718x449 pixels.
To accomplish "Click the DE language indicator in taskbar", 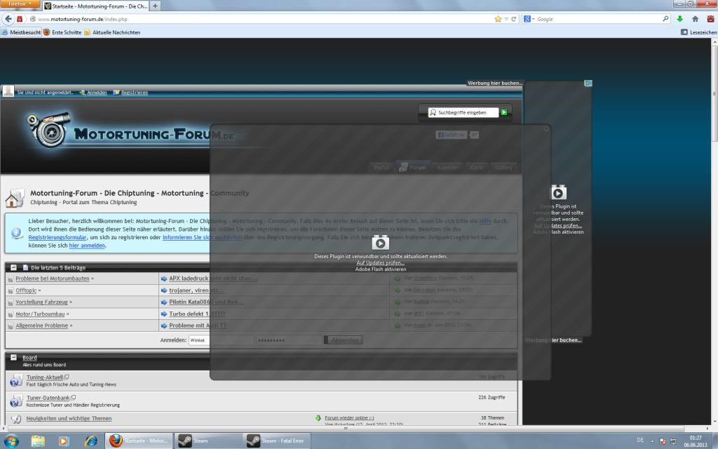I will [x=640, y=441].
